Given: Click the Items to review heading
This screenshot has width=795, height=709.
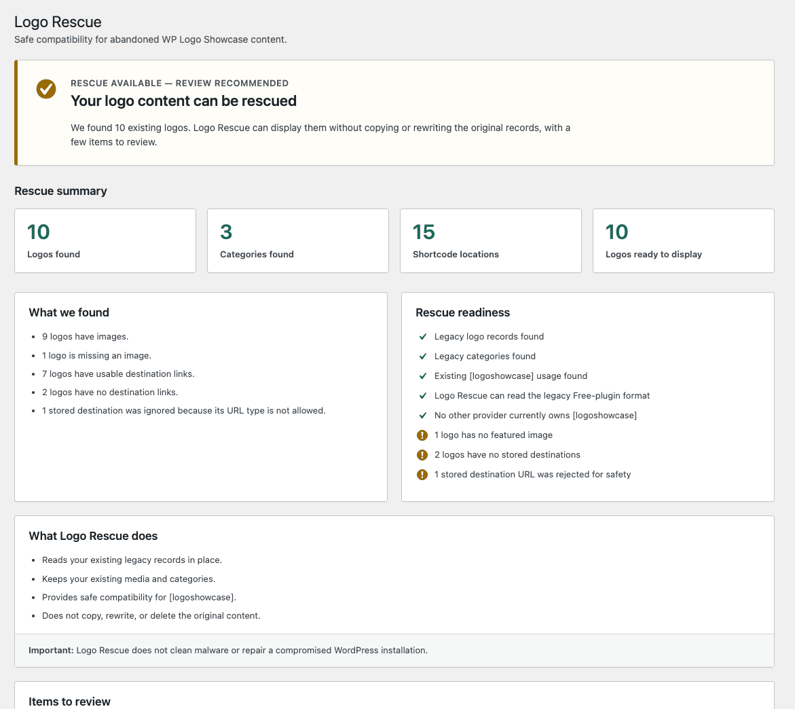Looking at the screenshot, I should 69,702.
